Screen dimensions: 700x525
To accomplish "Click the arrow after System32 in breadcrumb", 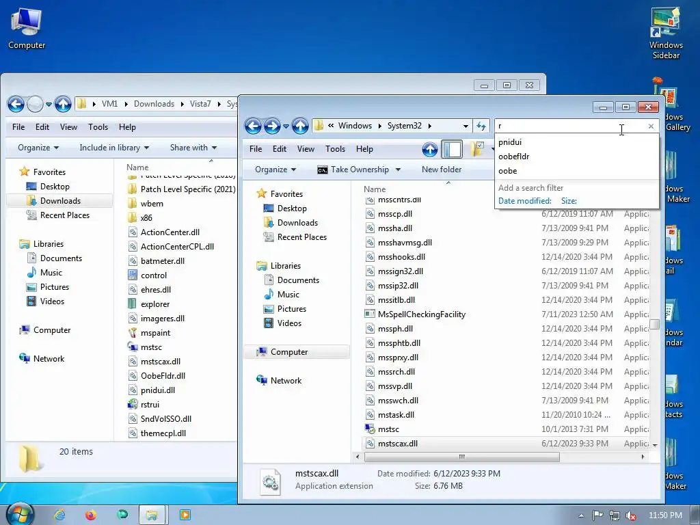I will tap(430, 126).
